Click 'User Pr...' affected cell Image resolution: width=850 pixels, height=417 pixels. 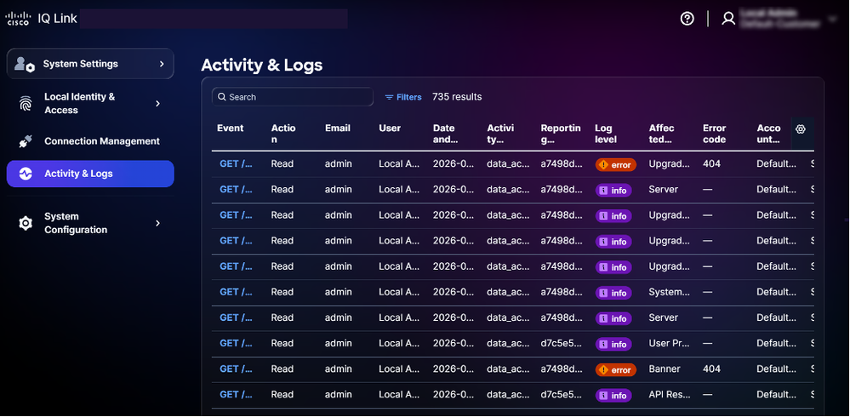(669, 343)
